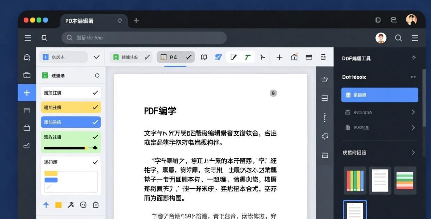This screenshot has width=431, height=219.
Task: Expand the section chevron above the thumbnails
Action: pyautogui.click(x=413, y=152)
